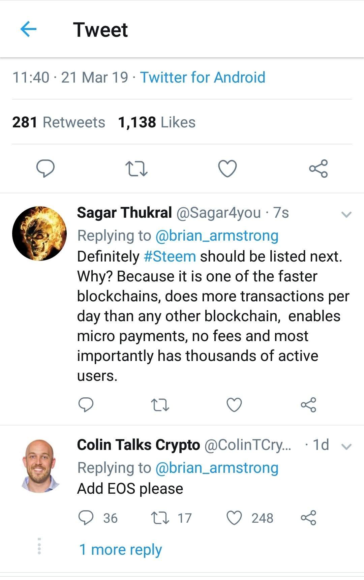This screenshot has height=580, width=364.
Task: Open Sagar Thukral's flaming skull avatar
Action: 39,233
